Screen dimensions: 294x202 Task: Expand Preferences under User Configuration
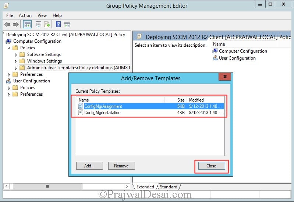click(9, 95)
